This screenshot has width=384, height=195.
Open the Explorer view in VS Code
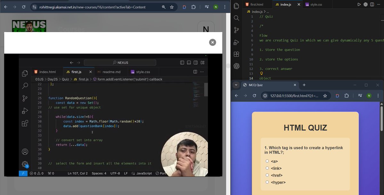click(x=236, y=6)
